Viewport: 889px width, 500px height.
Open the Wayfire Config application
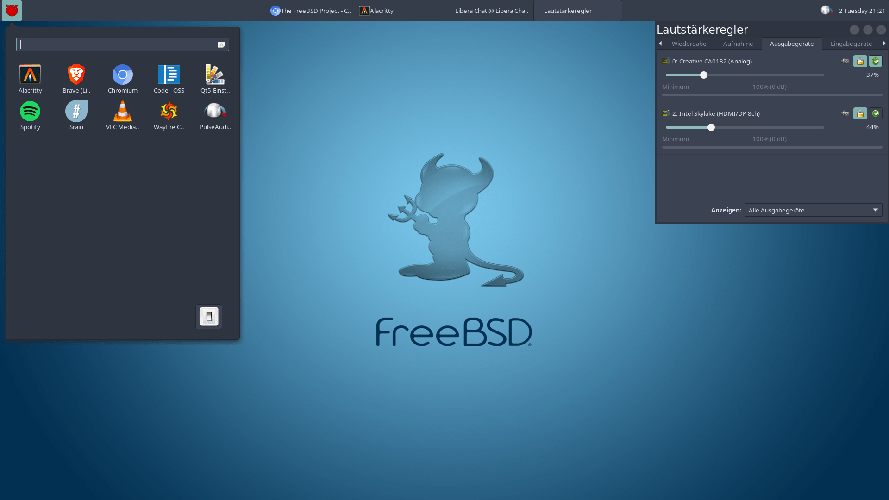click(169, 113)
